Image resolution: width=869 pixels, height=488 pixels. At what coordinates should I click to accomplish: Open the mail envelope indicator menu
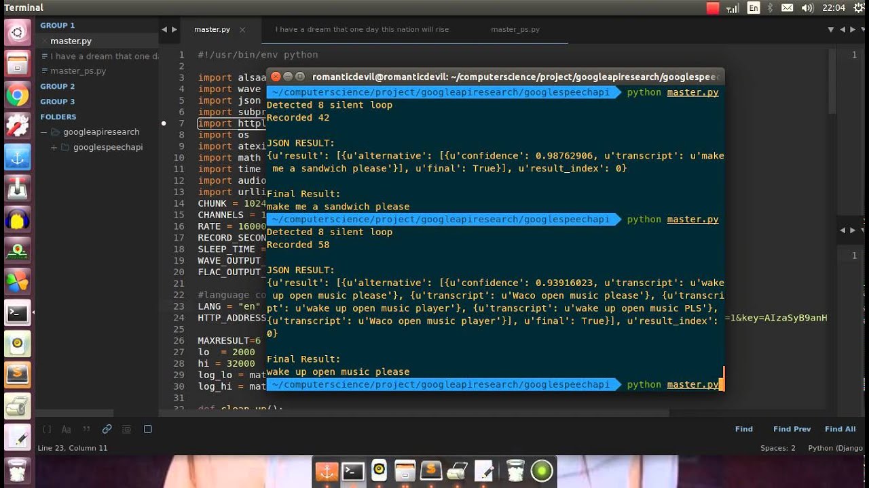coord(788,8)
